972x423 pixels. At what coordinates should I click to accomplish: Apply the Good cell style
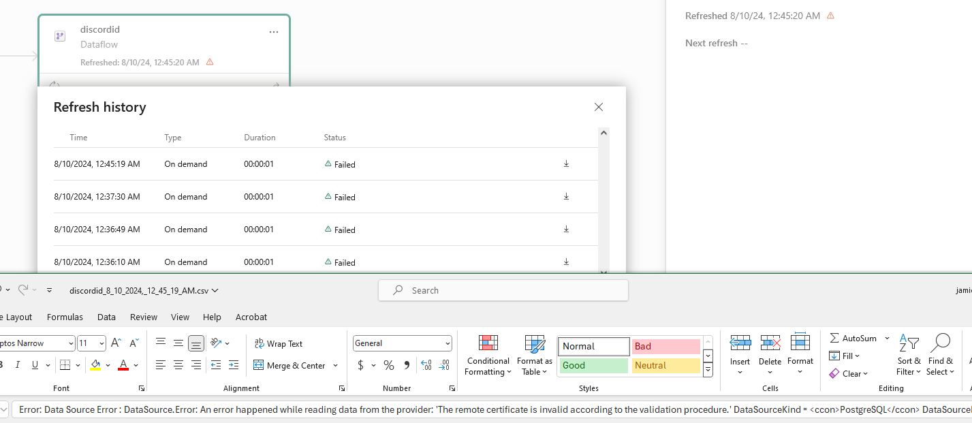(x=593, y=365)
